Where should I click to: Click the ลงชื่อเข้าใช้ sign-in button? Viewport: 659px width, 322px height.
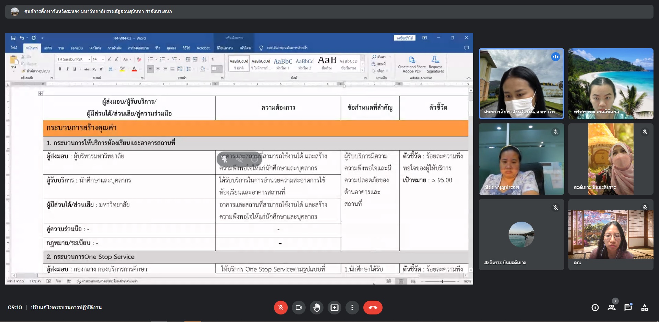pos(404,38)
